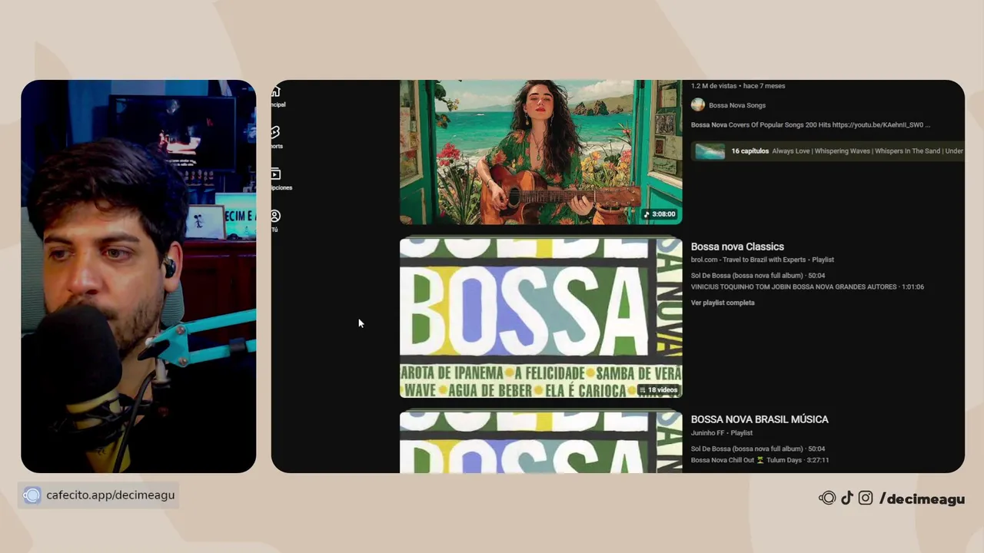Viewport: 984px width, 553px height.
Task: Click VINICIUS TOQUINHO TOM JOBIN video entry
Action: [807, 287]
